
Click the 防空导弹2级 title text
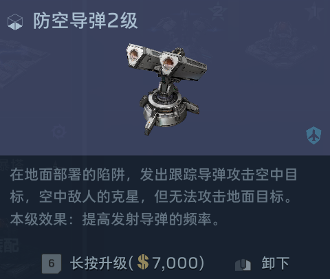(85, 21)
